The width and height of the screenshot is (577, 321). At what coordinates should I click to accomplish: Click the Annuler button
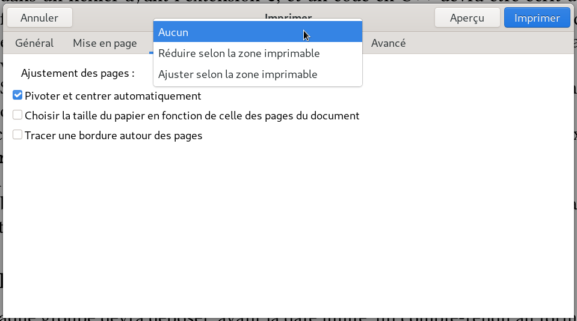click(x=39, y=17)
